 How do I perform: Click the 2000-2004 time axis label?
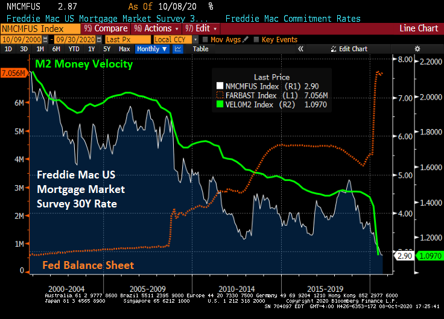[x=66, y=289]
